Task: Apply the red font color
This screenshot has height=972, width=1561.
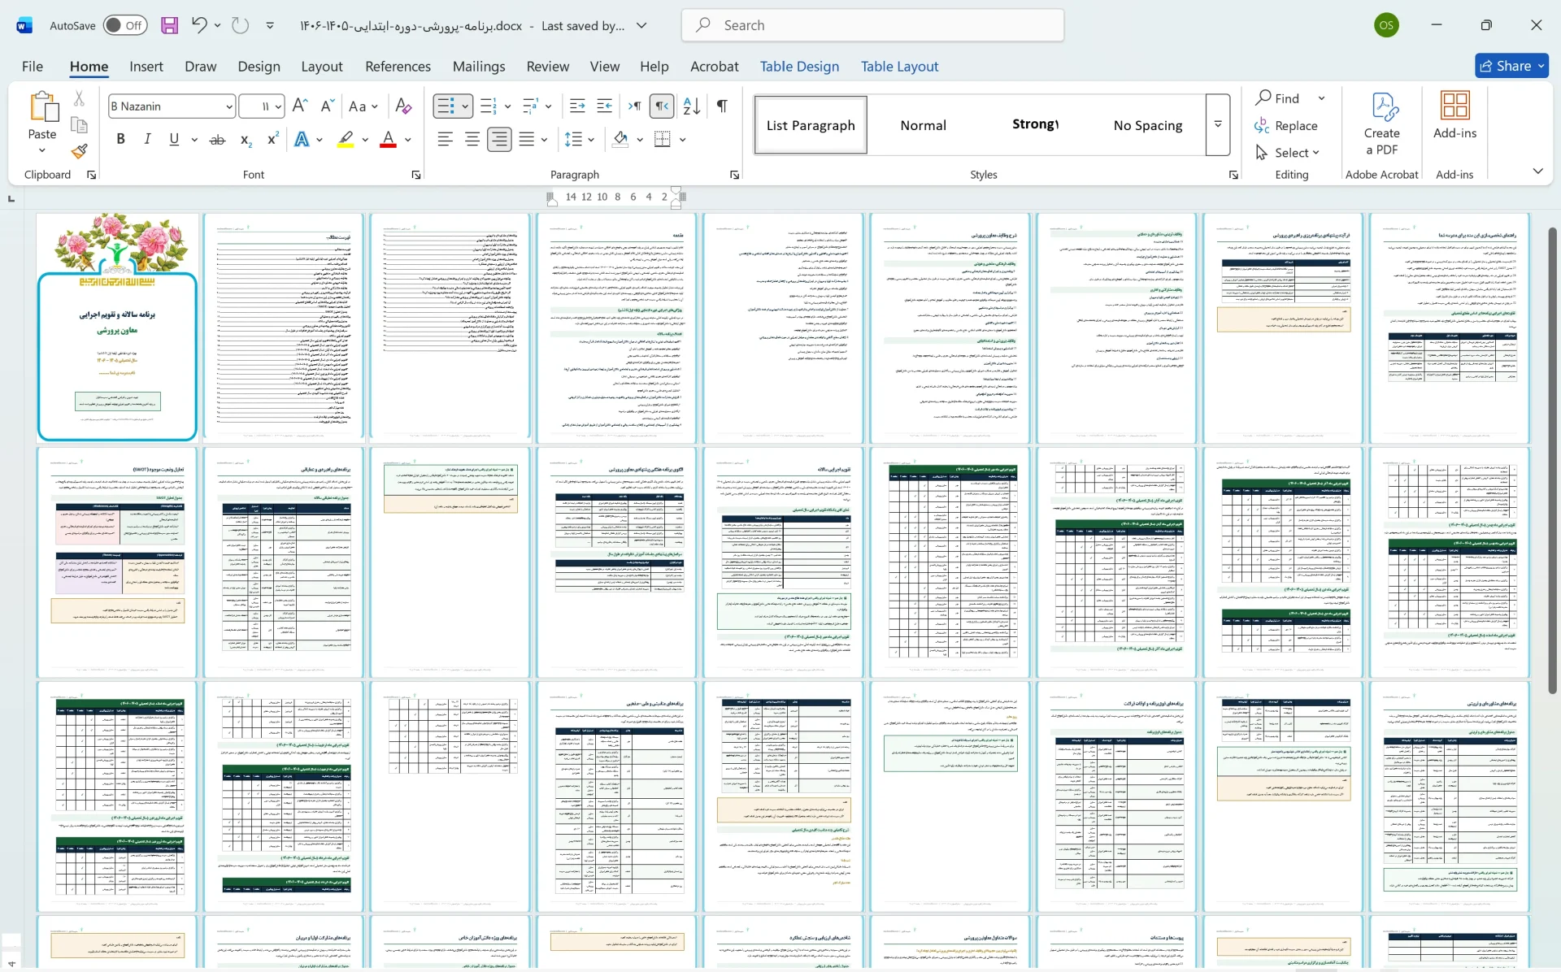Action: point(389,140)
